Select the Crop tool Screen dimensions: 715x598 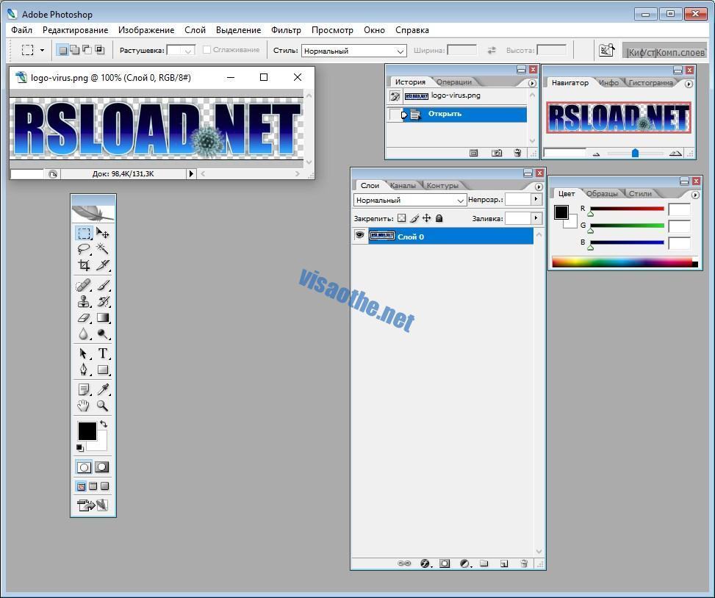(84, 264)
